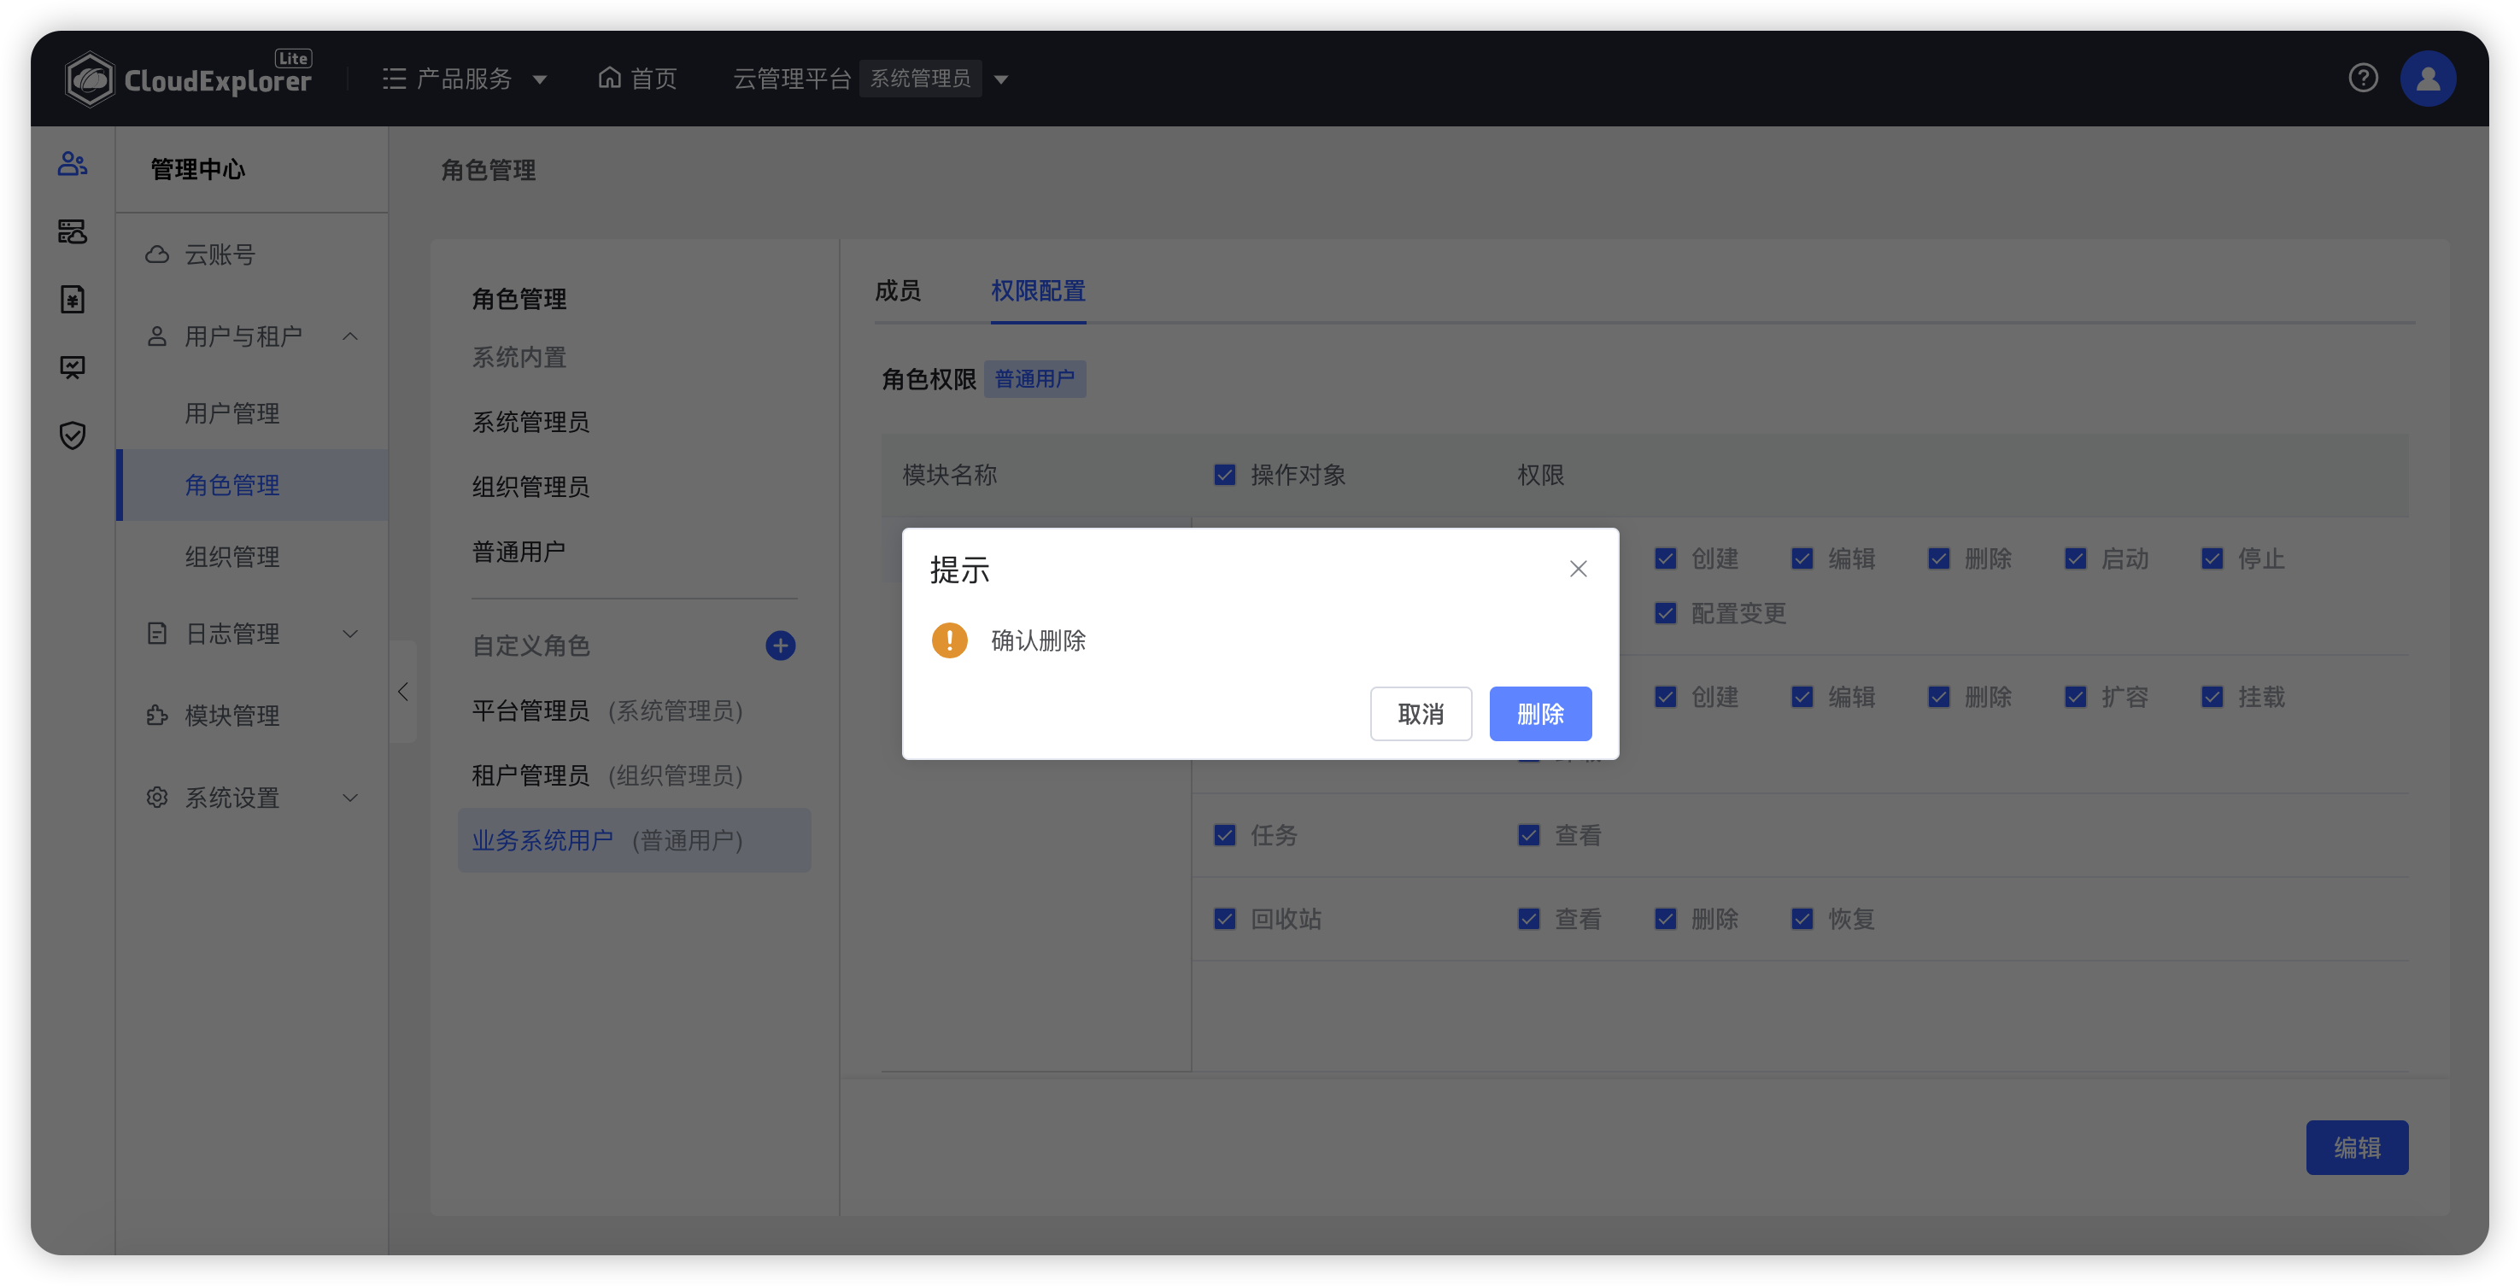Screen dimensions: 2520x1286
Task: Click the 编辑 button
Action: (x=2356, y=1147)
